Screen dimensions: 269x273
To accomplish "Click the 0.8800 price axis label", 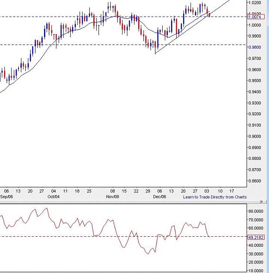I will click(x=255, y=159).
